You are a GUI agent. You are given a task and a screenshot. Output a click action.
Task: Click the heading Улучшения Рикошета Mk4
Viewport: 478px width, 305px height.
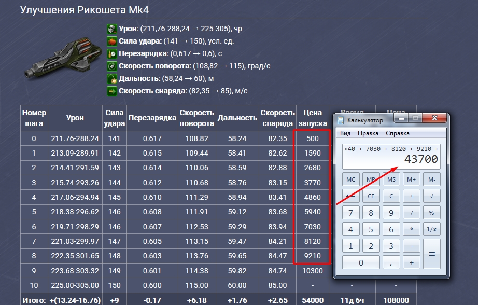(85, 10)
